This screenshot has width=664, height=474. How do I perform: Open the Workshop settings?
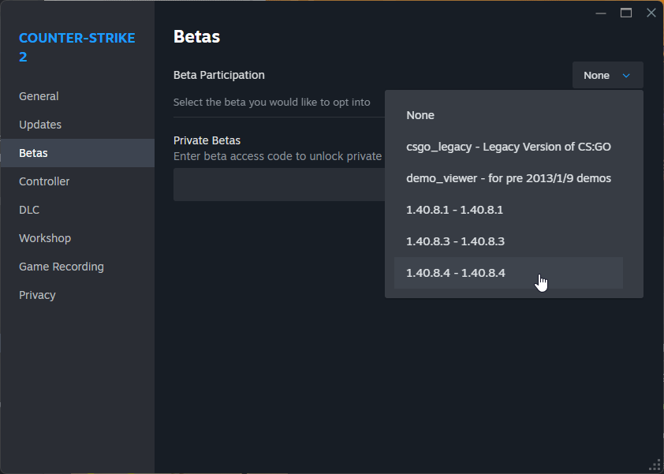click(x=45, y=238)
